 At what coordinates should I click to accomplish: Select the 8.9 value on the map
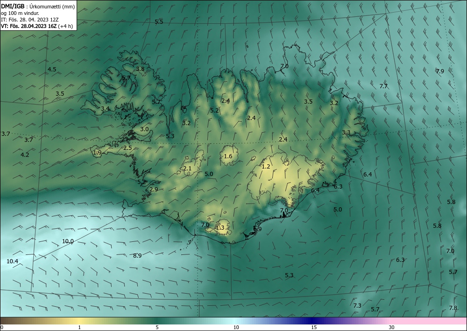pyautogui.click(x=137, y=255)
